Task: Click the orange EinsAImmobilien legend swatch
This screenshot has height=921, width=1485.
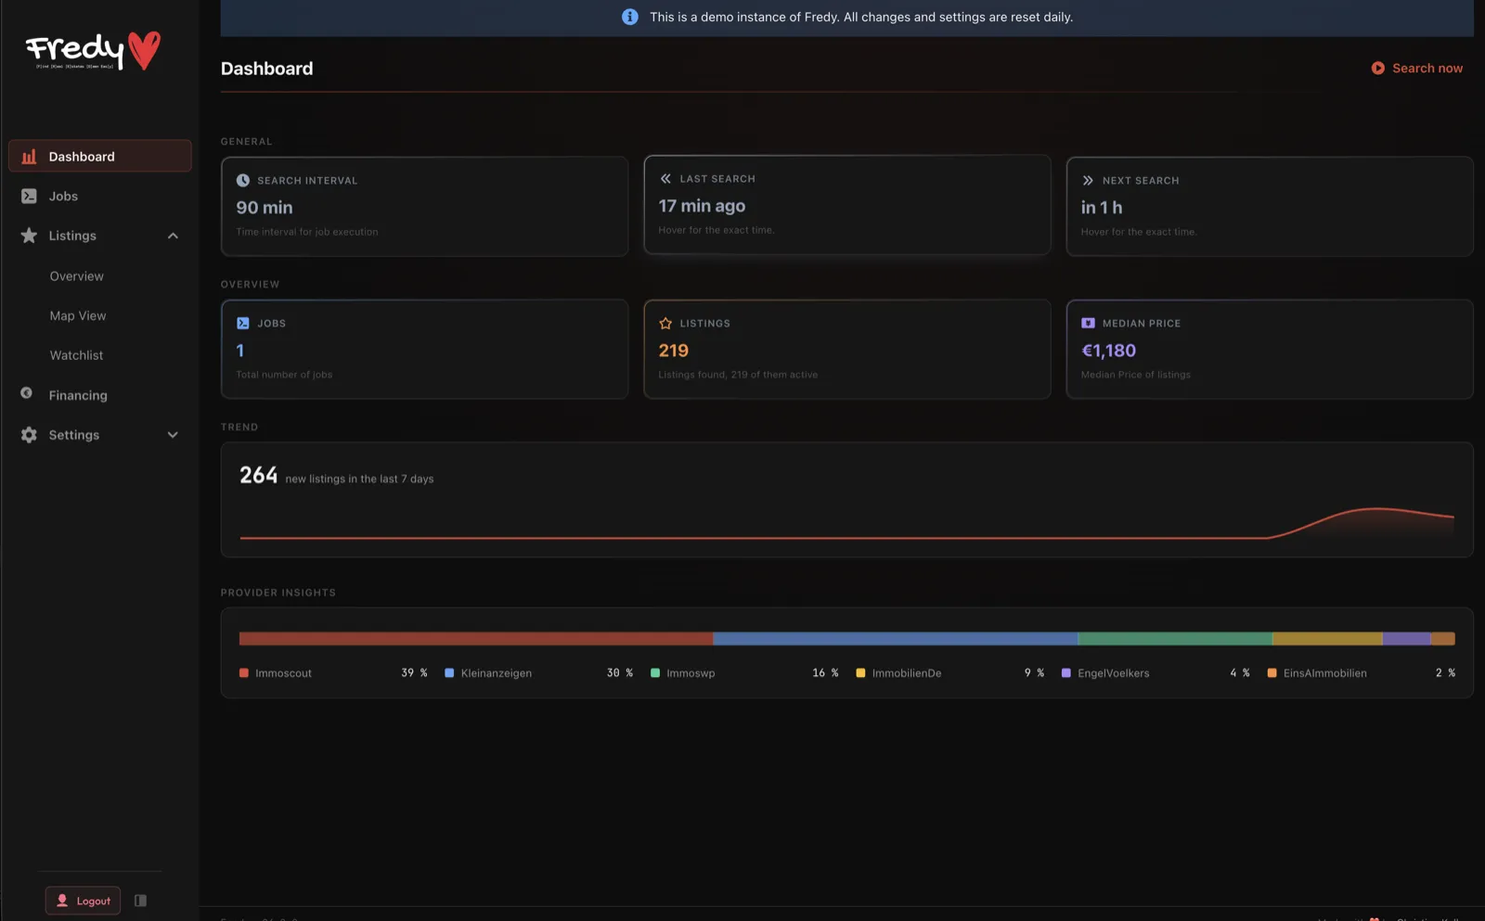Action: tap(1272, 673)
